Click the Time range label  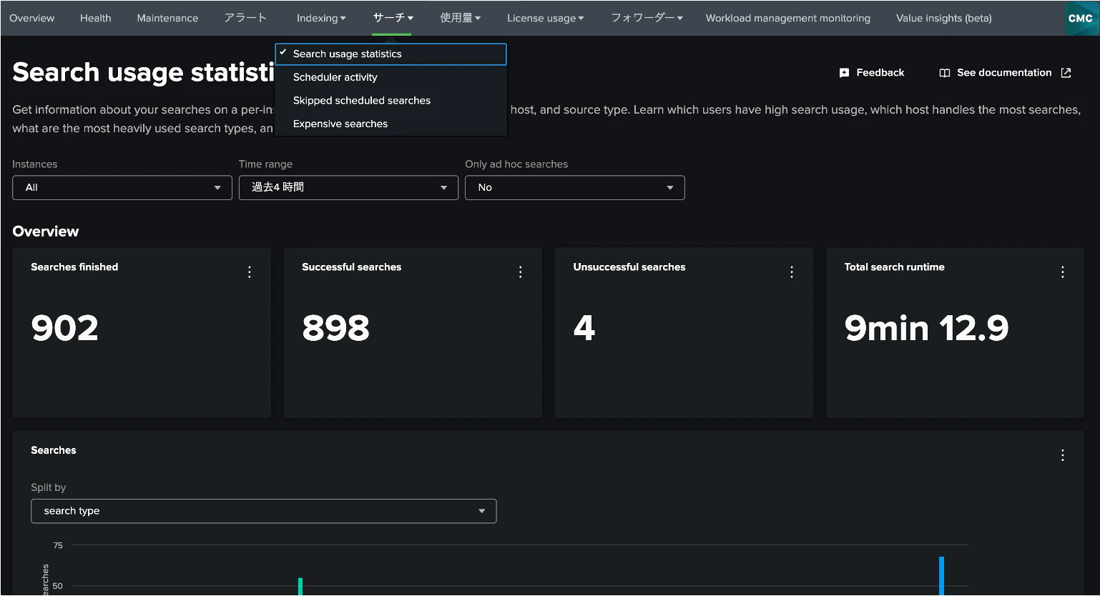pyautogui.click(x=265, y=164)
